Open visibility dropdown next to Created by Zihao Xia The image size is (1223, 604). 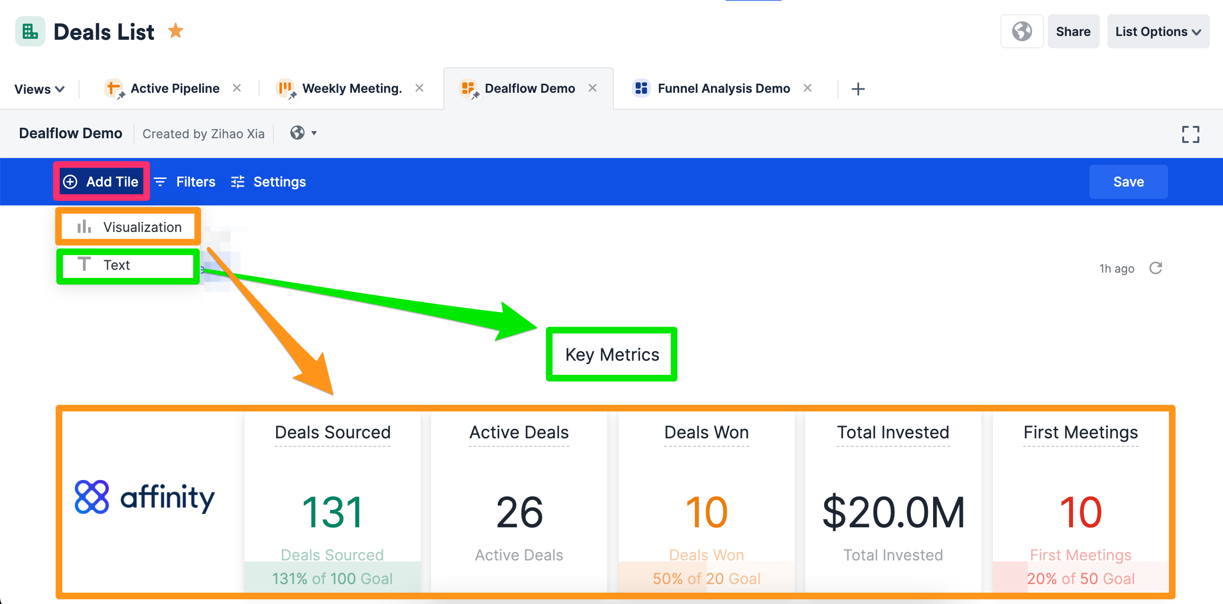tap(304, 133)
